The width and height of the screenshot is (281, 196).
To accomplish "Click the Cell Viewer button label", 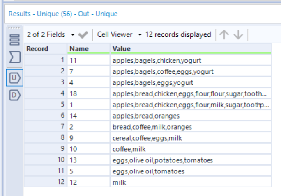I will pyautogui.click(x=115, y=34).
